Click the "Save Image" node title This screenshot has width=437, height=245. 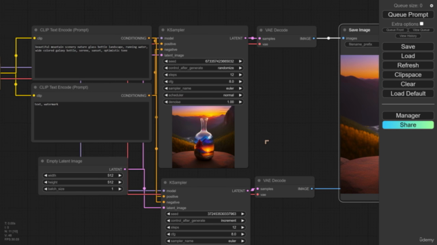[359, 30]
